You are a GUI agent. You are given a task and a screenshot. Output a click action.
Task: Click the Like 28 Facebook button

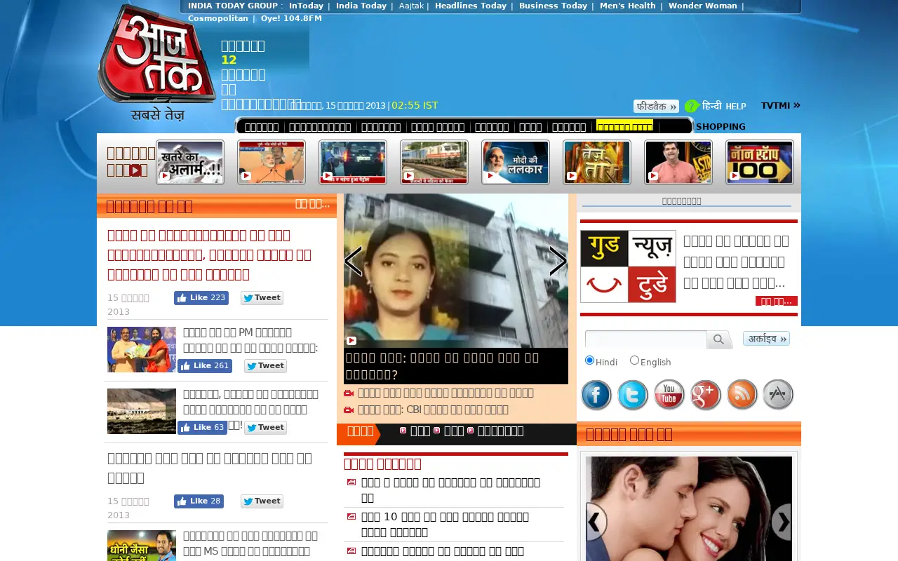pos(199,501)
